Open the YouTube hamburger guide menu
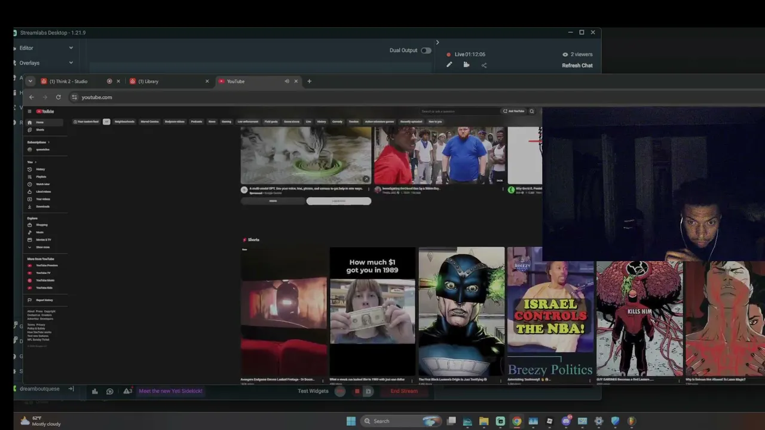 point(29,111)
